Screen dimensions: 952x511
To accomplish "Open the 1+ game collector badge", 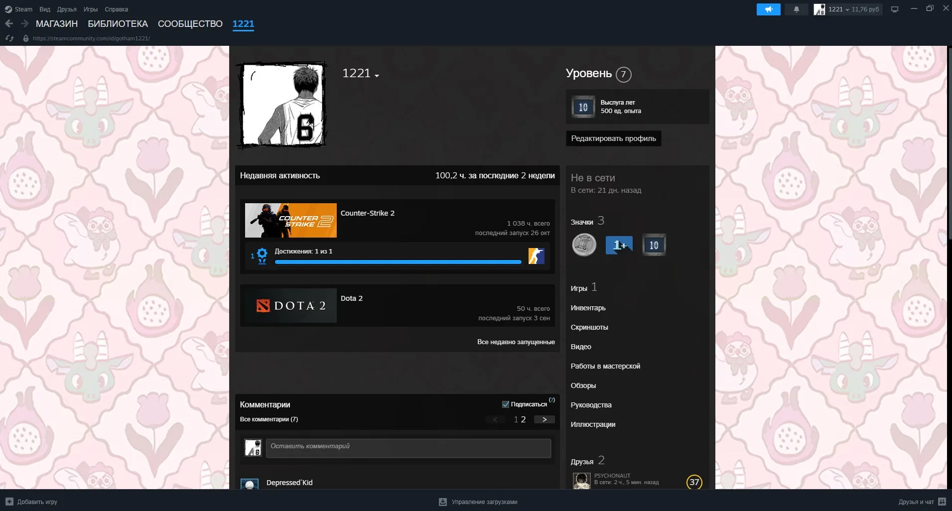I will (x=619, y=245).
